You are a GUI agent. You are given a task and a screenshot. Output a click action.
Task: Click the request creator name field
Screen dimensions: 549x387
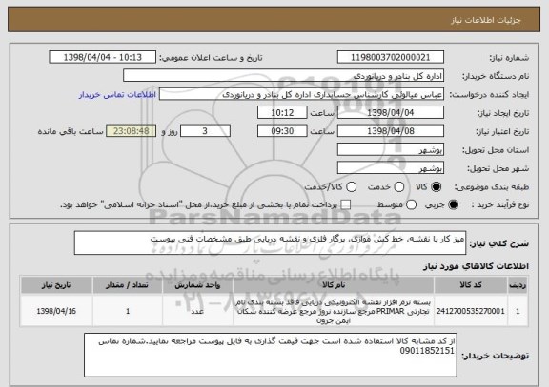tap(301, 94)
